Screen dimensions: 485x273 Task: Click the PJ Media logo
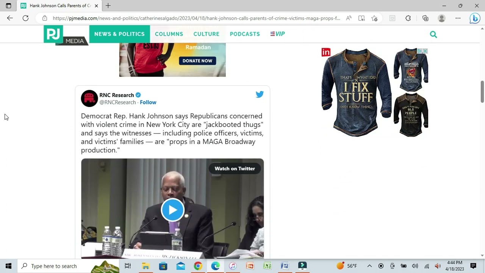[66, 35]
